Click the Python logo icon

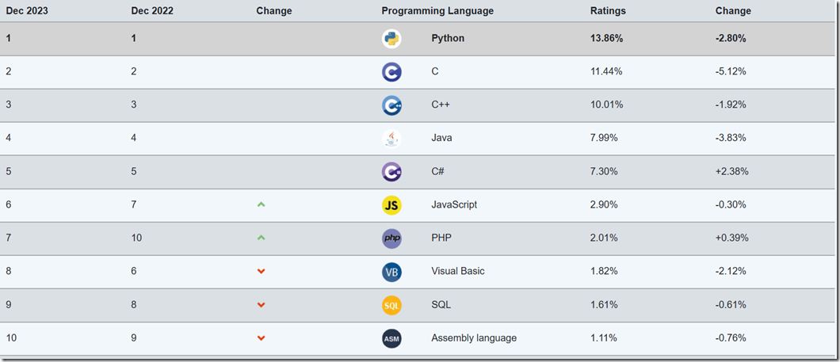[391, 38]
